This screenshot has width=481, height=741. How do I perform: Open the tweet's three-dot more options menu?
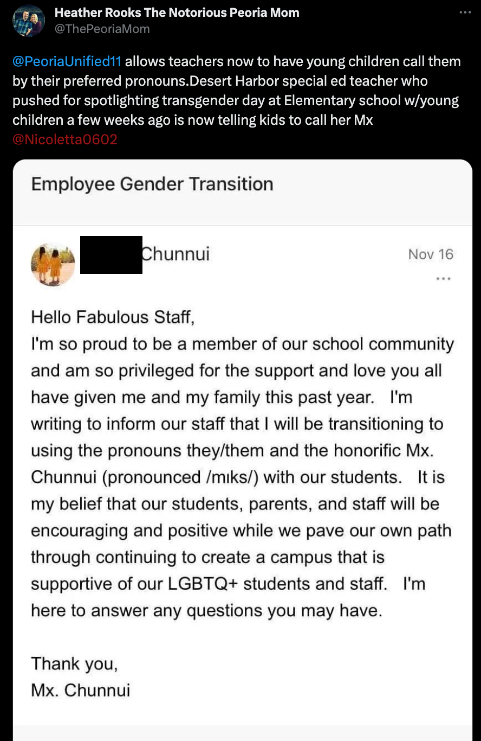tap(465, 12)
